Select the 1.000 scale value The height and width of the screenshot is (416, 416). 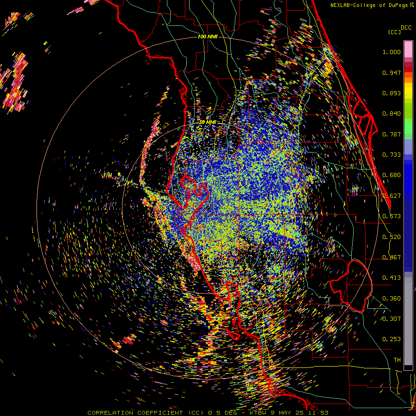click(392, 52)
